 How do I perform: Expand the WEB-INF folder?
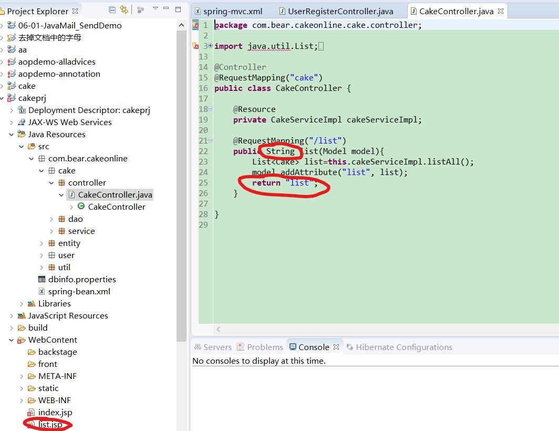[x=22, y=401]
